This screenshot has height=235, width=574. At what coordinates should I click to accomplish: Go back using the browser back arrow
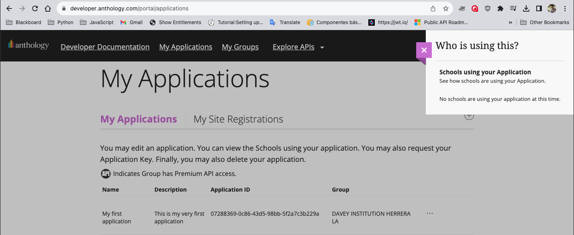pos(9,8)
